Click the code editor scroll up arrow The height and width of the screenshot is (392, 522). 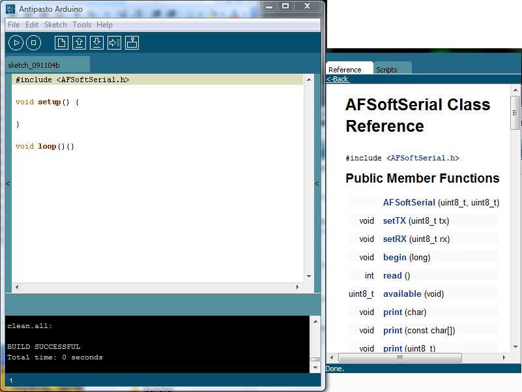click(x=309, y=80)
